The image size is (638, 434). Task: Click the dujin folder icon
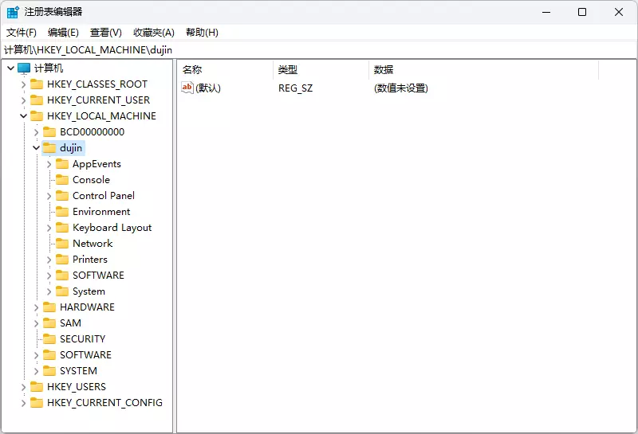pyautogui.click(x=49, y=148)
